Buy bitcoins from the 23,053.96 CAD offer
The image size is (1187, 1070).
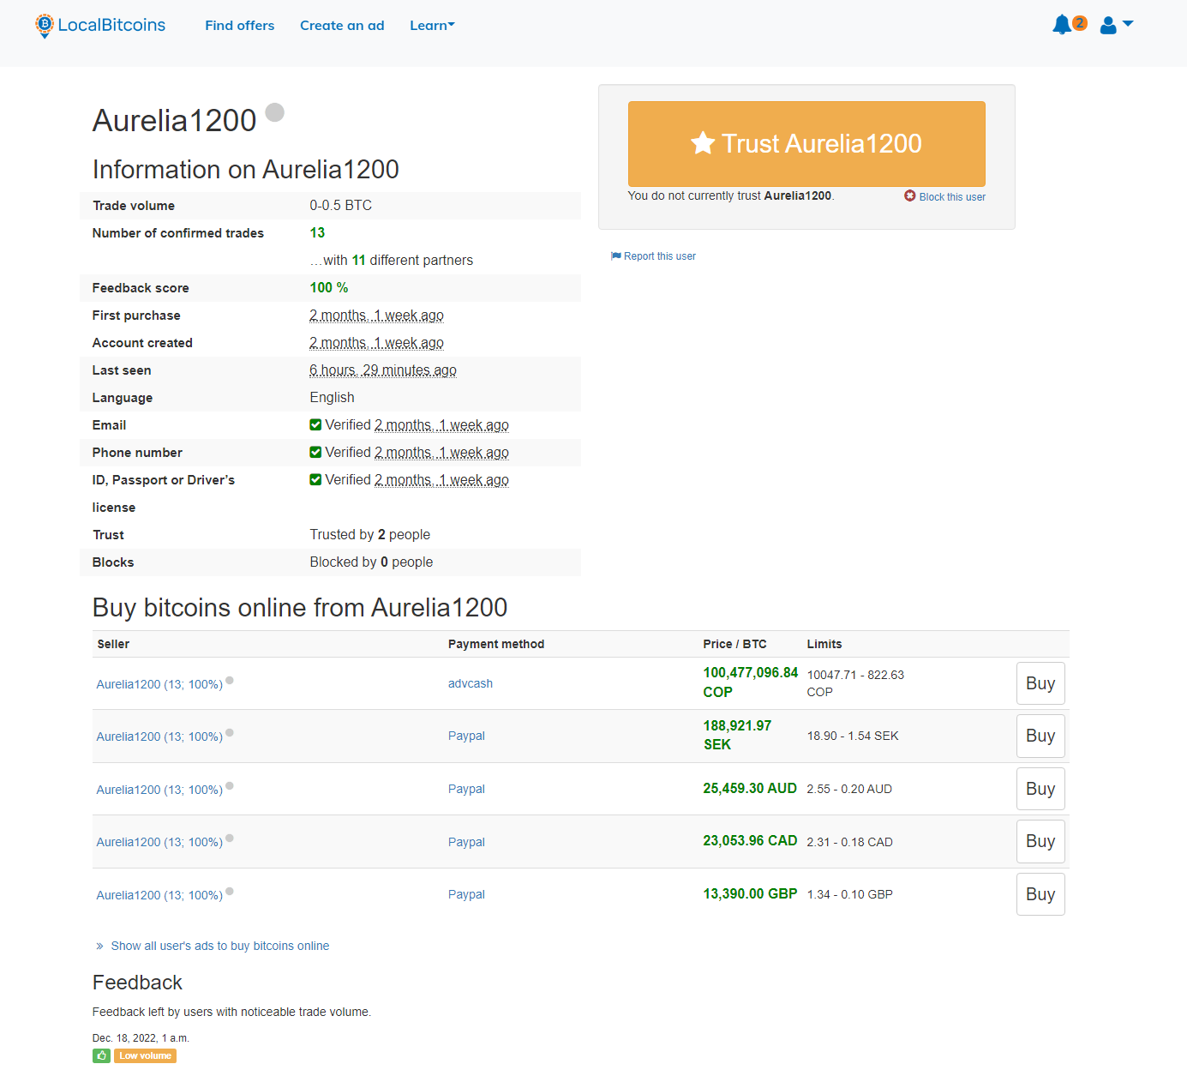(1040, 841)
